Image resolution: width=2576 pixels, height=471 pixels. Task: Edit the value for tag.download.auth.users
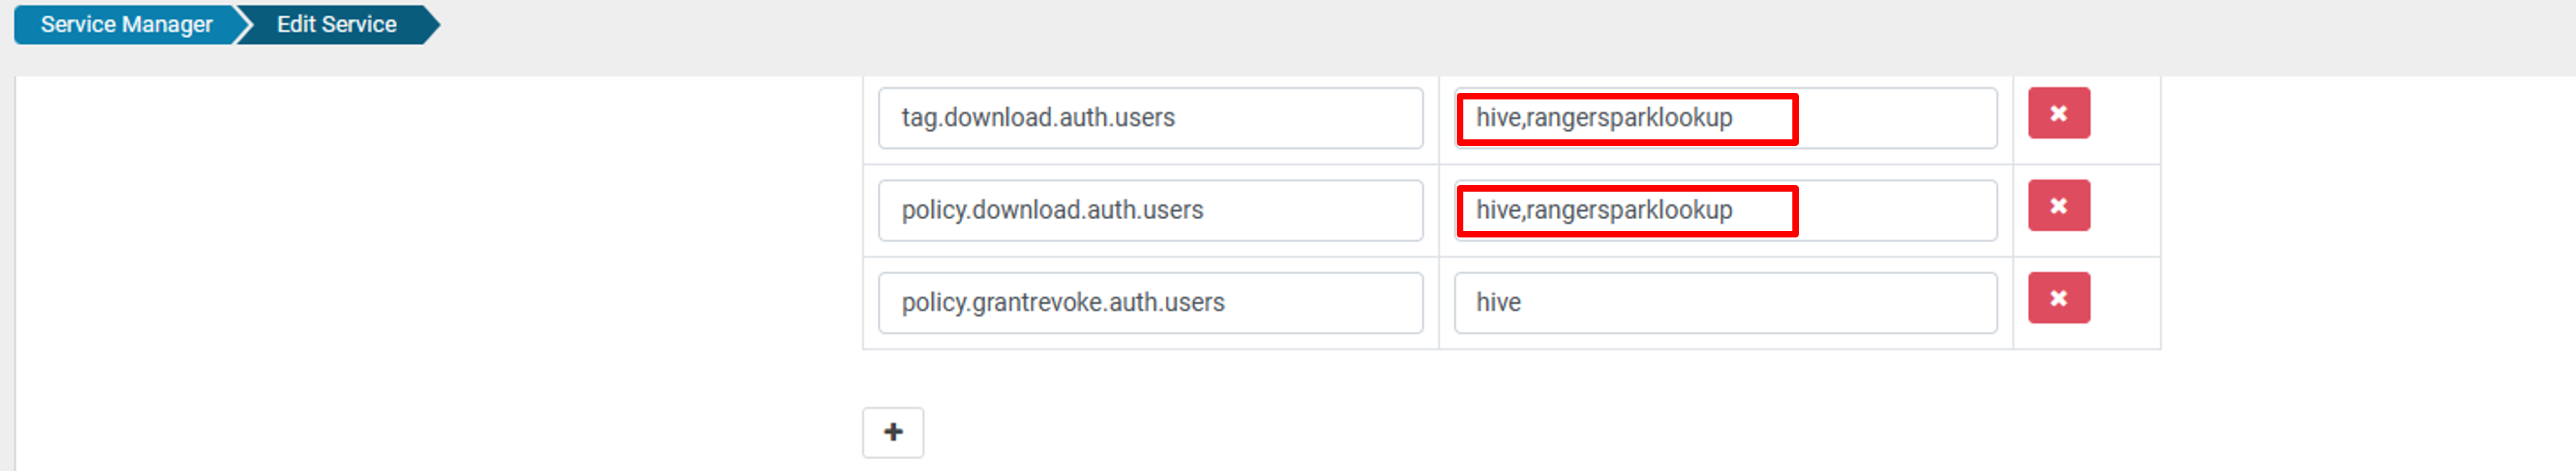(x=1725, y=118)
